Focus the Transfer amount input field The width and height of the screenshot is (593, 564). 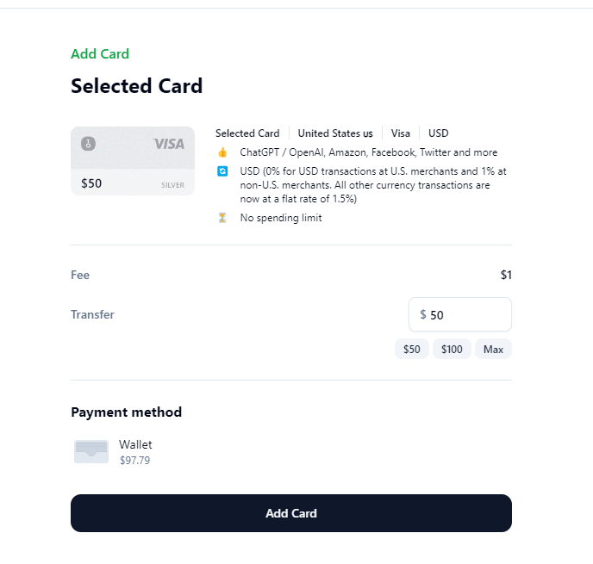[466, 315]
